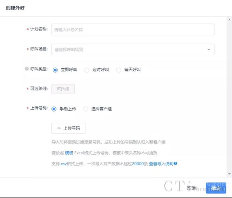Click the chevron arrow in 呼叫场景 field
This screenshot has height=198, width=232.
tap(209, 49)
